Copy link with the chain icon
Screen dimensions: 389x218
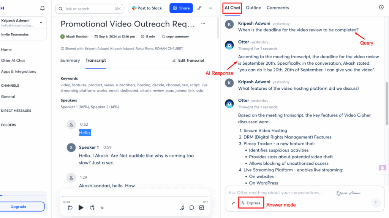[x=199, y=8]
